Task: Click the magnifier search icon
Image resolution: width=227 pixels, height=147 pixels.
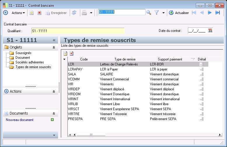Action: 149,13
